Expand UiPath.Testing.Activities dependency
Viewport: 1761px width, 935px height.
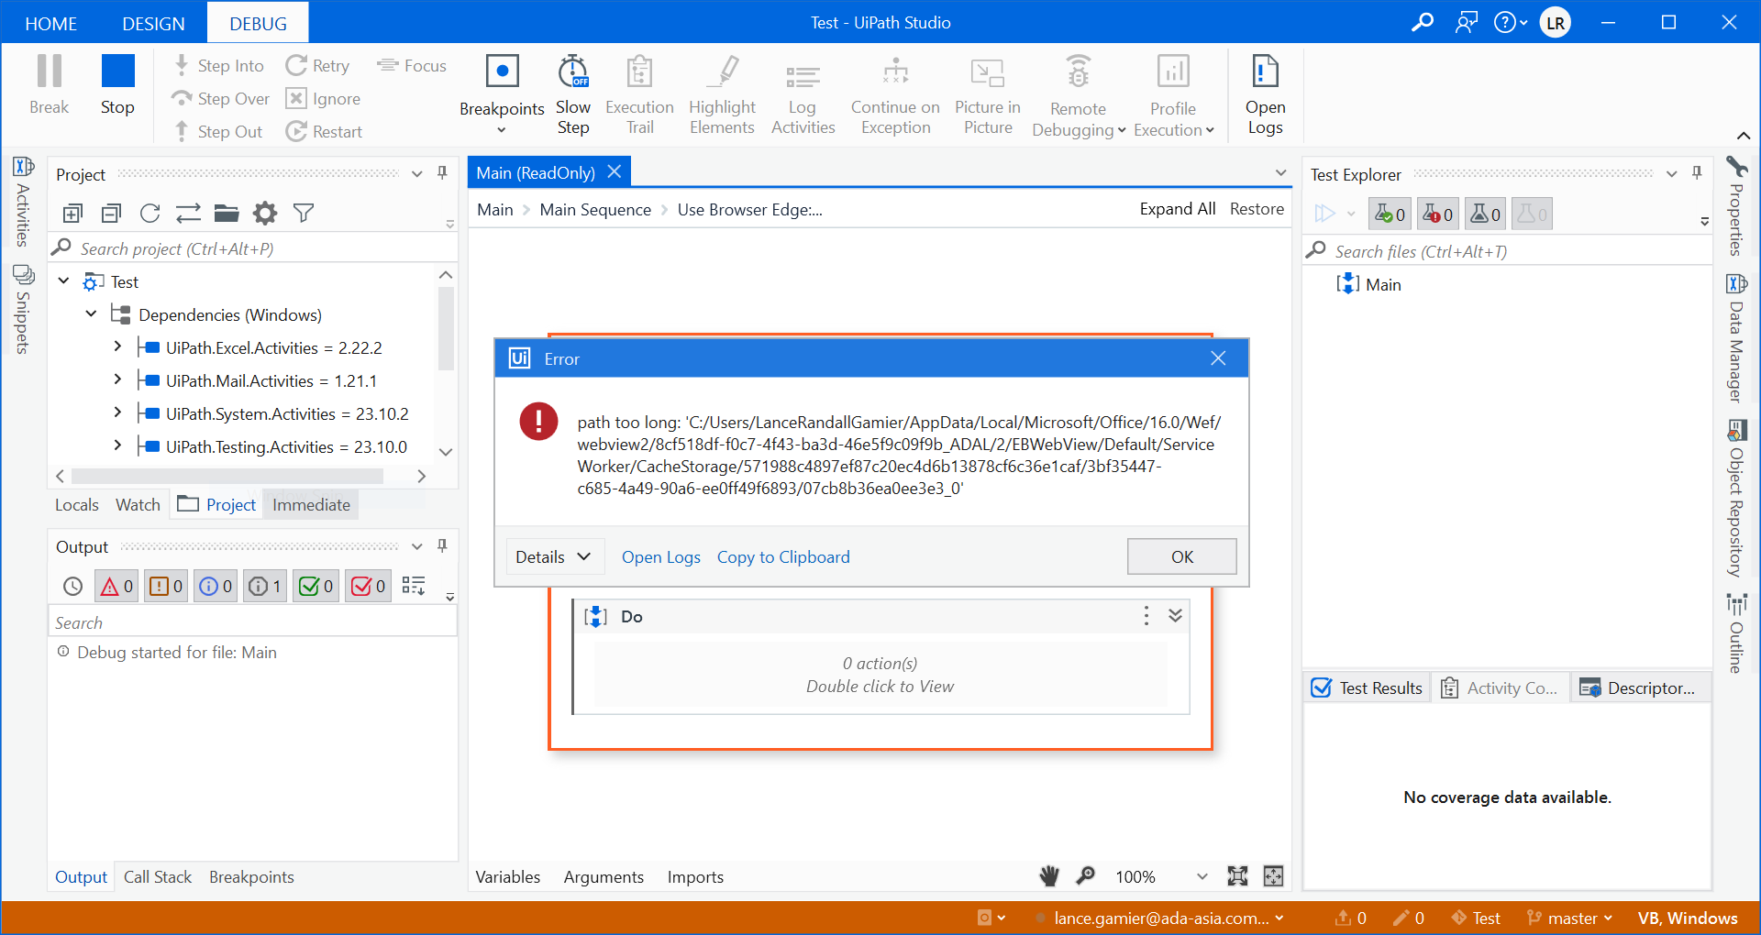117,446
